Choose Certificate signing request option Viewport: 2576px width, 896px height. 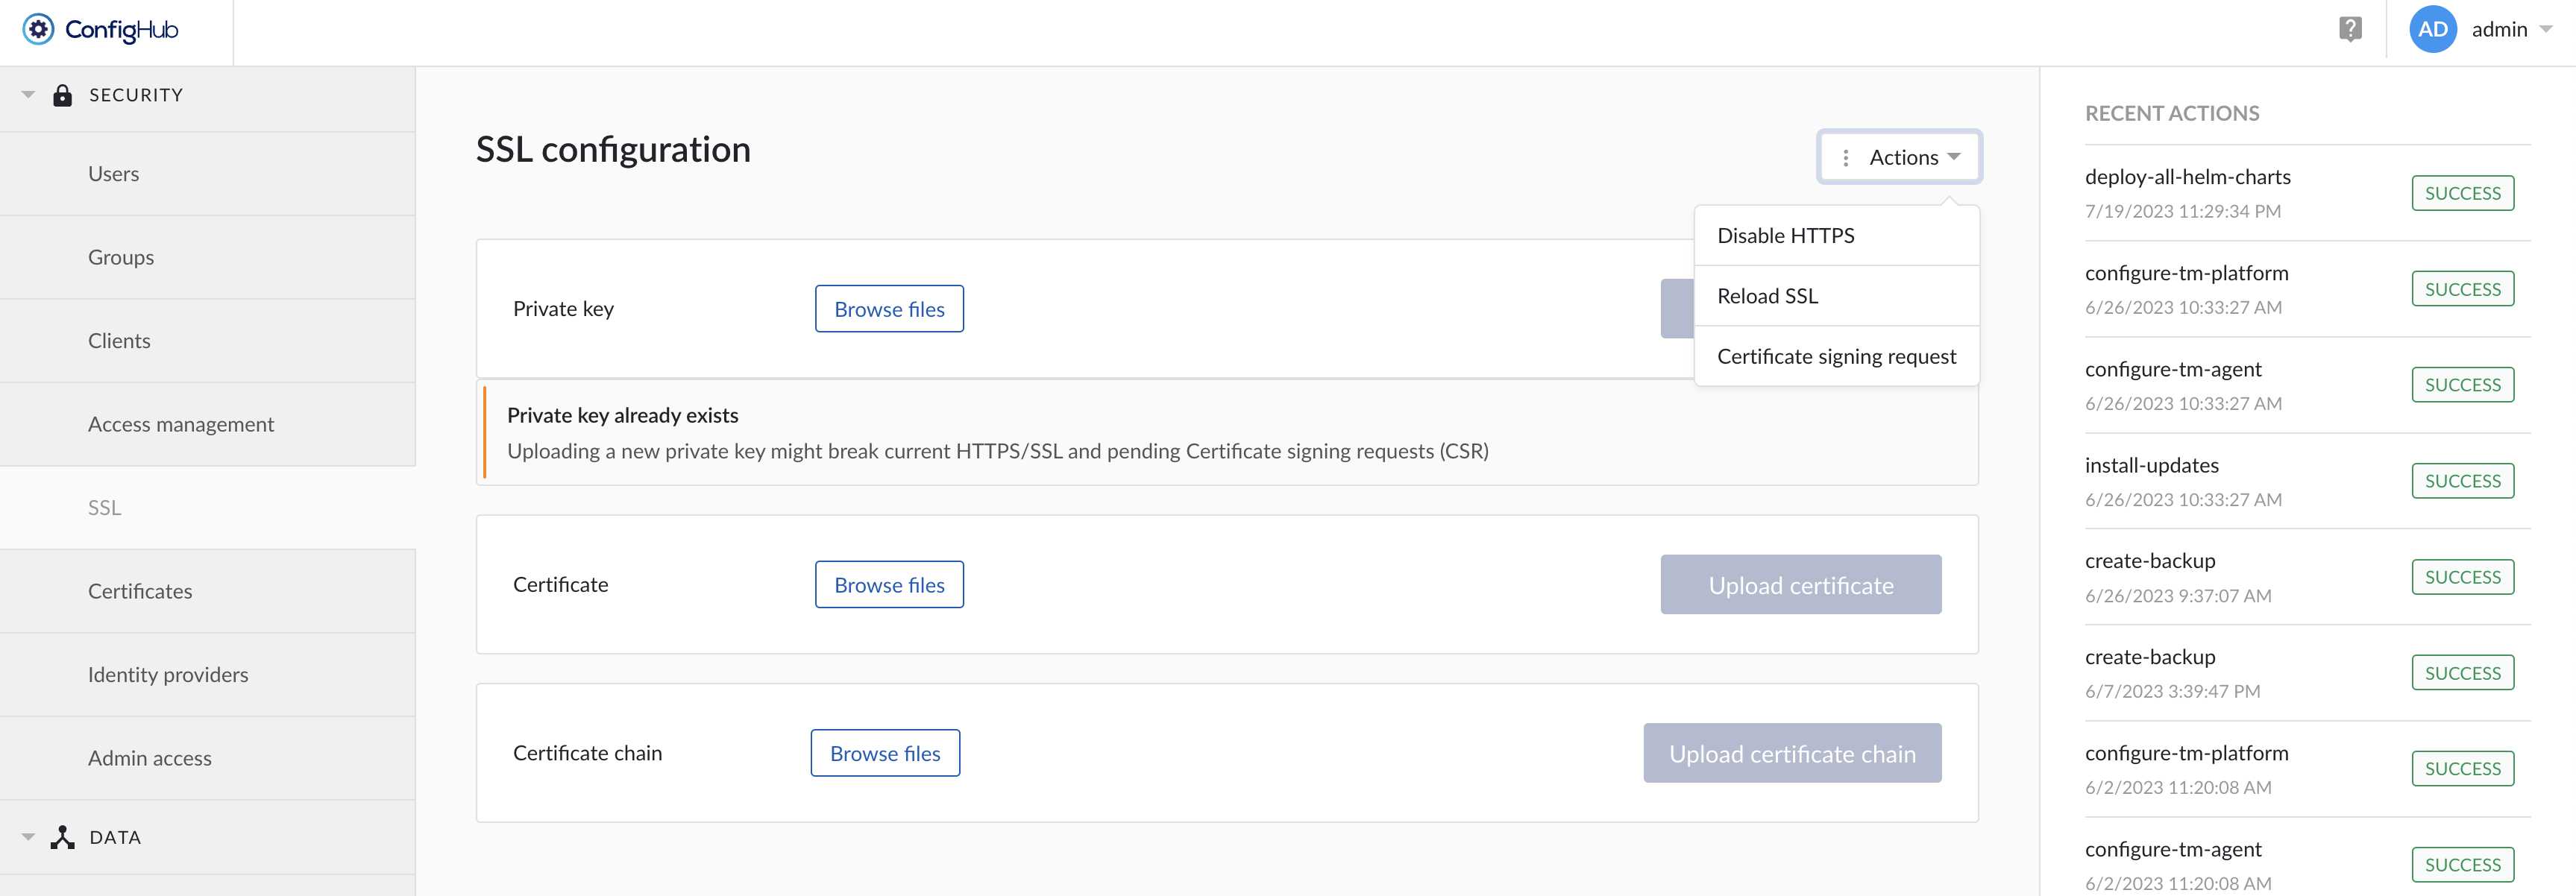coord(1836,356)
